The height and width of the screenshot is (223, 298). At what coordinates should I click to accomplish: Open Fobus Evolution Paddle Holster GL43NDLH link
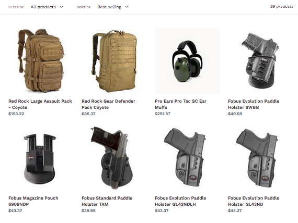coord(180,201)
